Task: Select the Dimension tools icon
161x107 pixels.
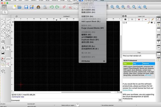Action: click(x=8, y=48)
